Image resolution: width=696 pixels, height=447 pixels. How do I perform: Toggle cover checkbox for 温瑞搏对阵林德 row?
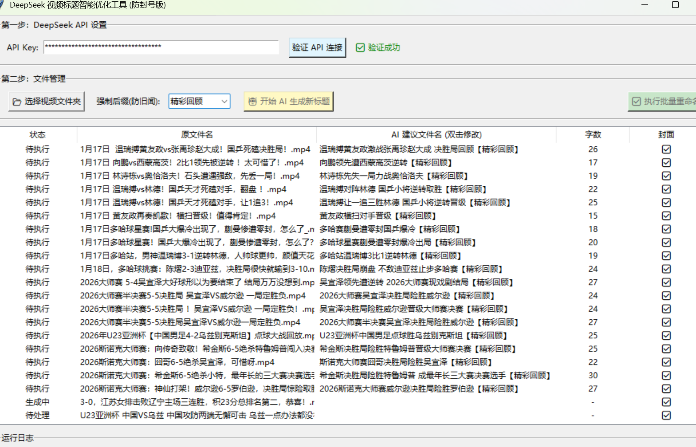[x=666, y=189]
